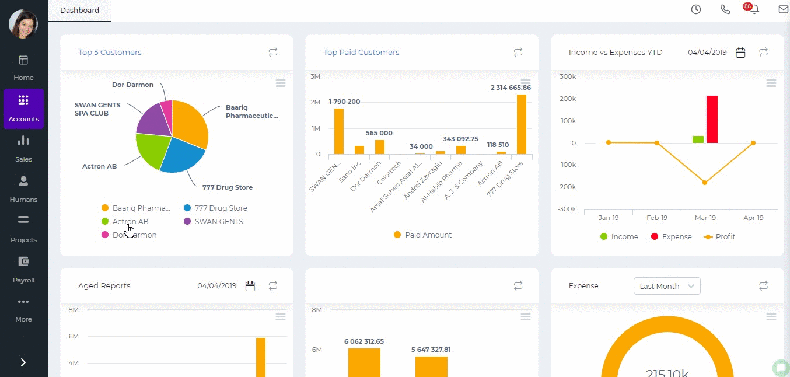The image size is (790, 377).
Task: Click the Top 5 Customers title link
Action: (x=110, y=53)
